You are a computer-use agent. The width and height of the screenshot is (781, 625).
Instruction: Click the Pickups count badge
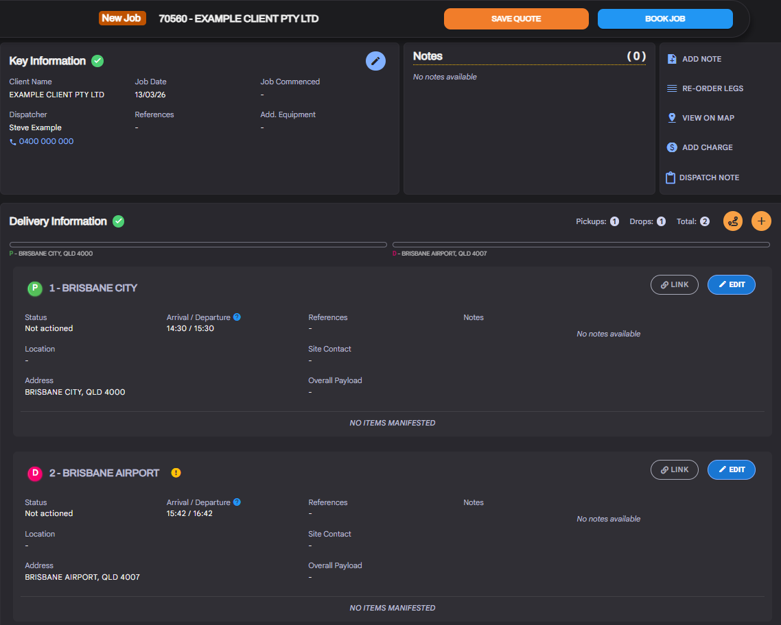click(615, 221)
